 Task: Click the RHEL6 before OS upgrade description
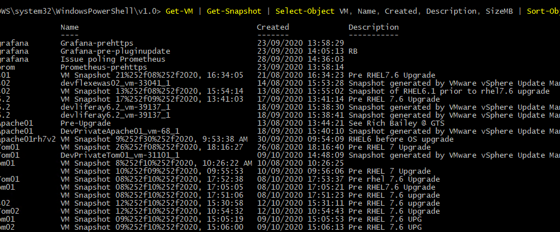pyautogui.click(x=401, y=139)
